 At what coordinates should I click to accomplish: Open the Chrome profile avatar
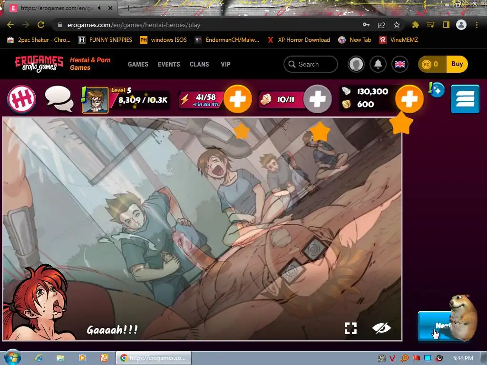point(461,25)
